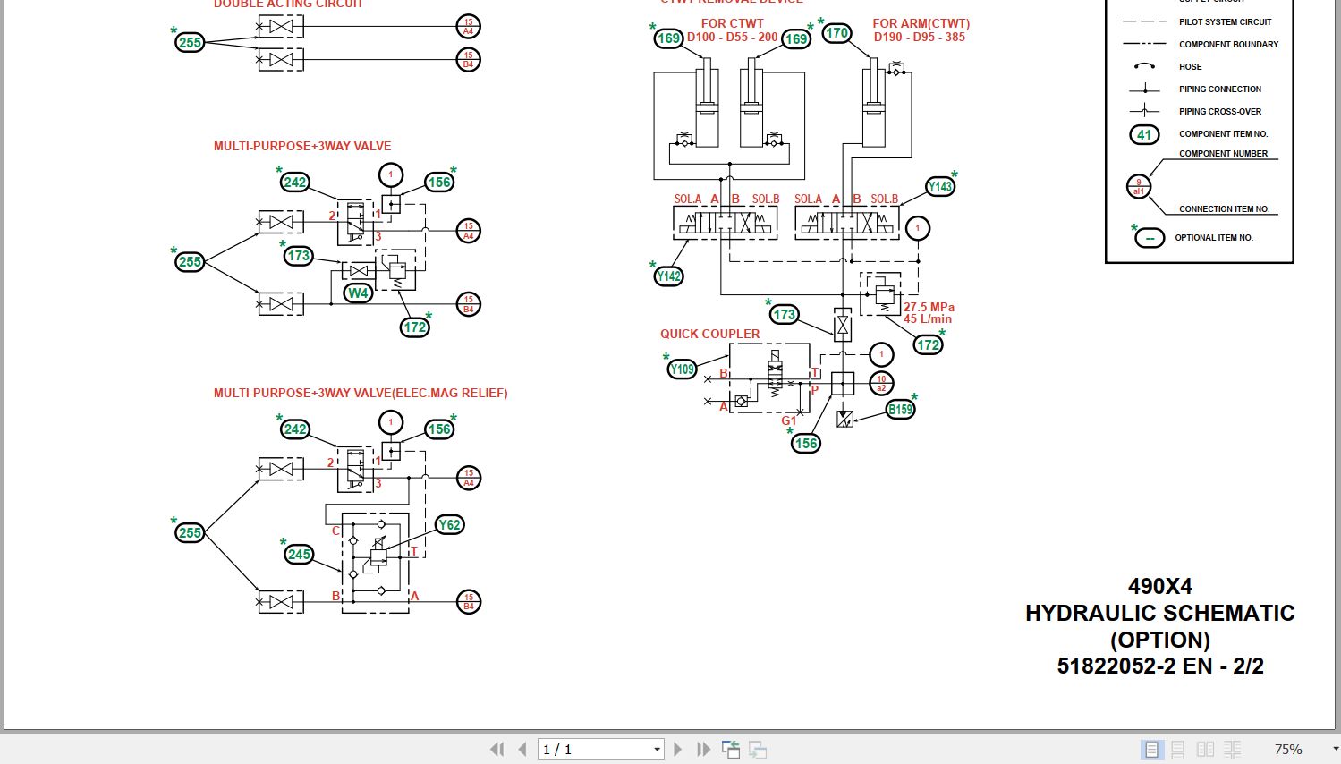The height and width of the screenshot is (764, 1341).
Task: Switch to two-page facing view
Action: tap(1206, 750)
